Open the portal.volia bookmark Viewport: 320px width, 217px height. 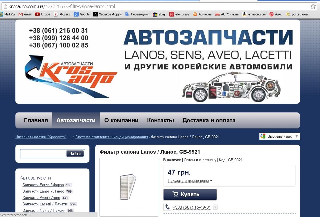coord(297,14)
